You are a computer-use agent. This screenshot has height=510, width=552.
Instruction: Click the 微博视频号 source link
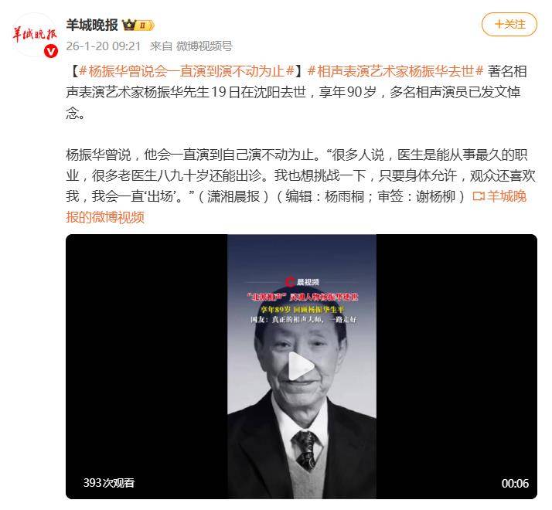coord(204,46)
